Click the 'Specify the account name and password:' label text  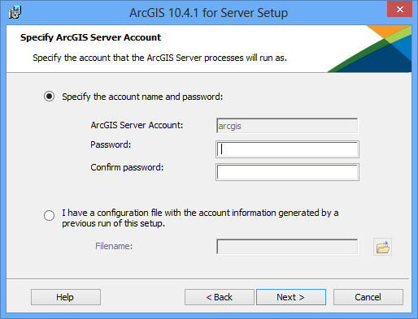[142, 97]
